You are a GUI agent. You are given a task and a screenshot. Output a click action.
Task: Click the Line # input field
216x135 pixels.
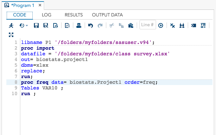click(x=148, y=25)
